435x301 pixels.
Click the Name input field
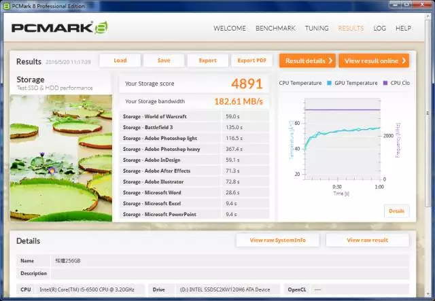pos(230,261)
